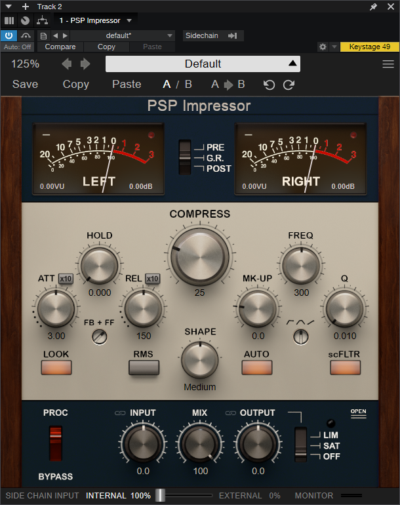Add new item with plus icon

click(26, 7)
